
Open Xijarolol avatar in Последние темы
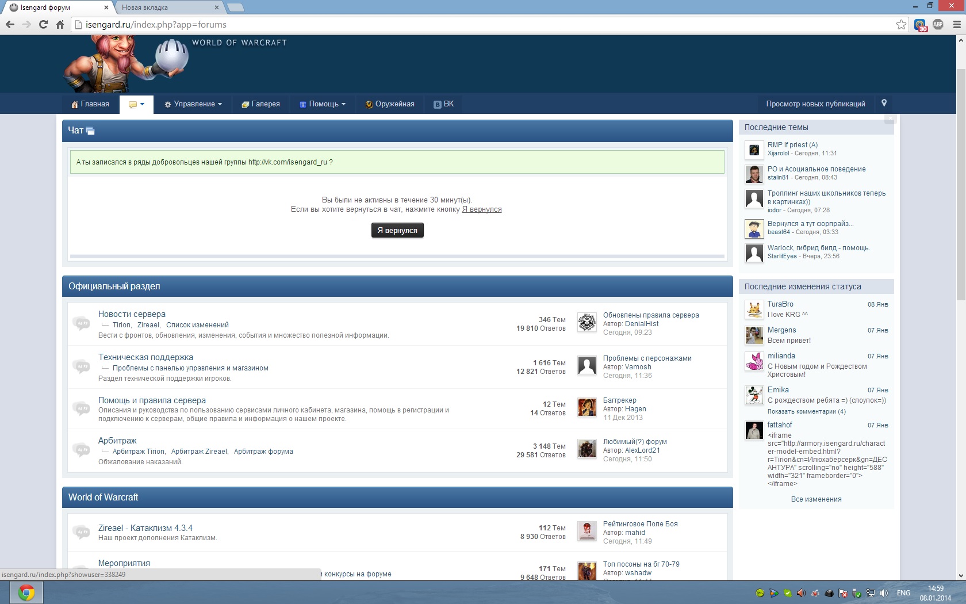point(754,150)
